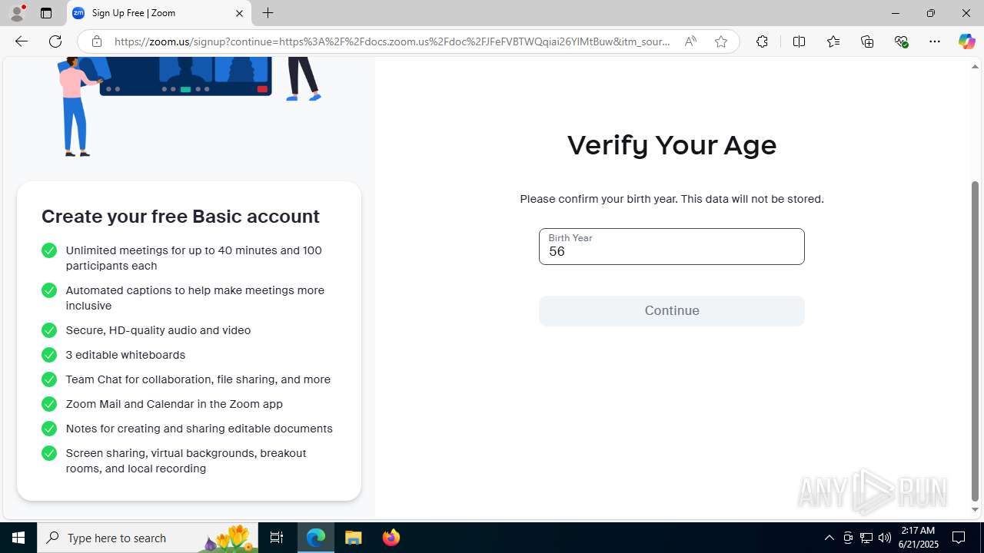Click 'Screen sharing, virtual backgrounds' text
The image size is (984, 553).
click(186, 461)
